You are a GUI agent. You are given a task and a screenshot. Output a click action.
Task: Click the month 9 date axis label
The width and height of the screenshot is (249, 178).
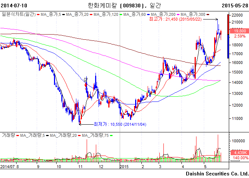pyautogui.click(x=38, y=167)
